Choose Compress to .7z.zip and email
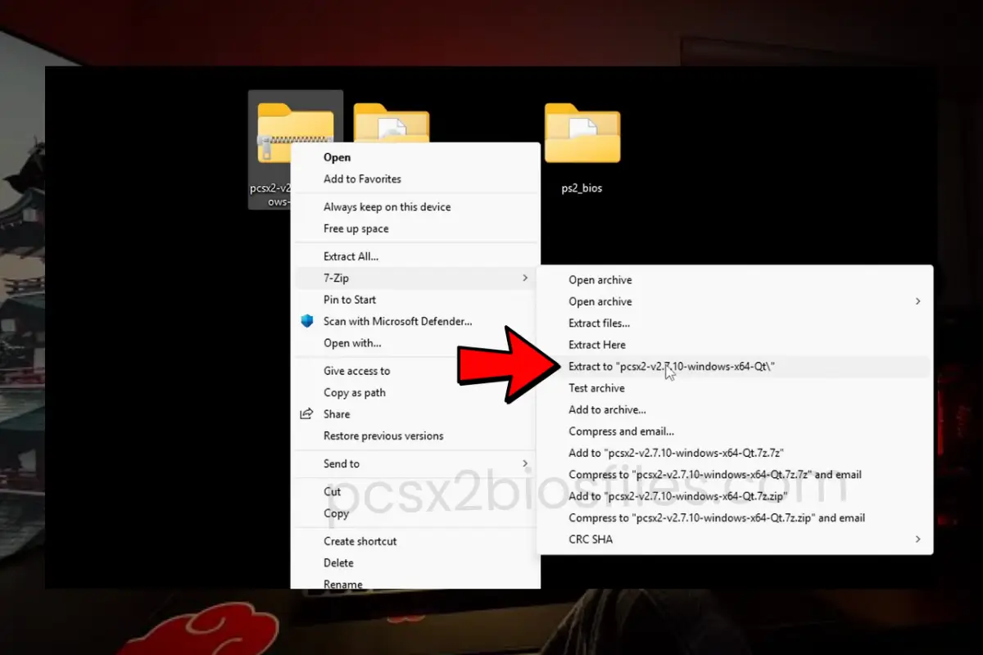The width and height of the screenshot is (983, 655). click(717, 517)
